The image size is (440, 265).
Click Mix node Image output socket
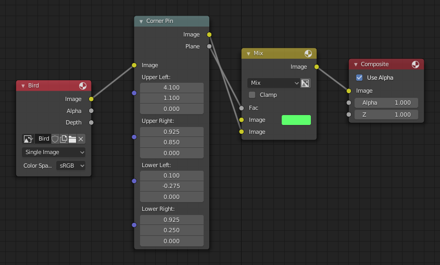pyautogui.click(x=317, y=67)
